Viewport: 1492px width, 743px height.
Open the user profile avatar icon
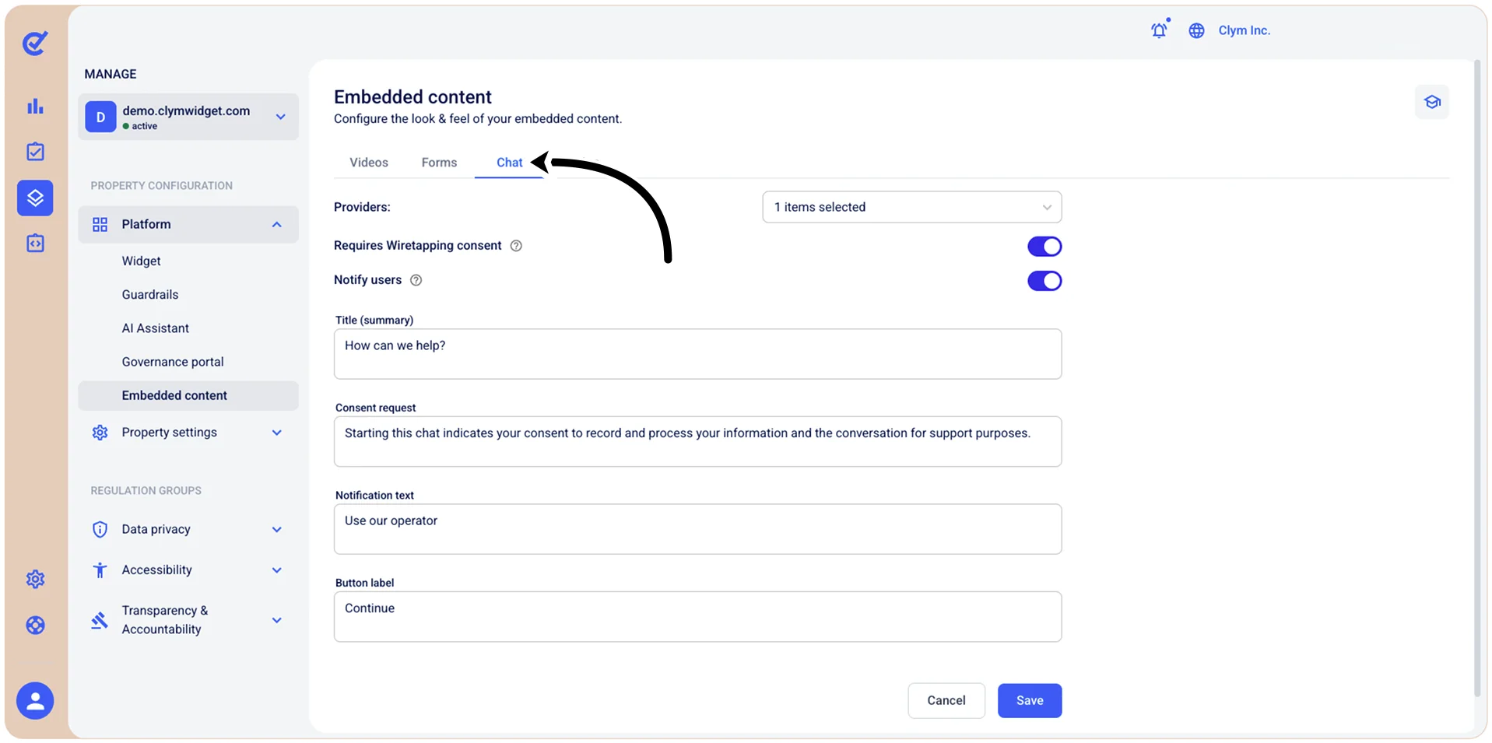(x=35, y=701)
